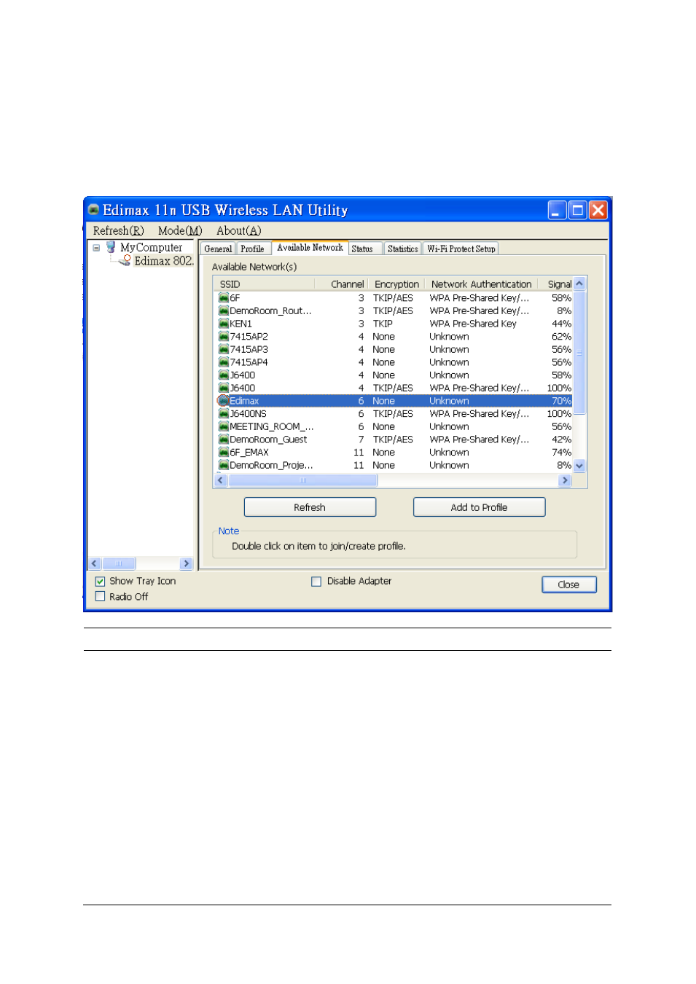Click the MyComputer icon in tree
Viewport: 696px width, 984px height.
coord(111,248)
